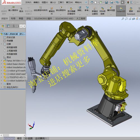Click 插入零部件 (Insert Components)
This screenshot has height=140, width=140.
13,9
